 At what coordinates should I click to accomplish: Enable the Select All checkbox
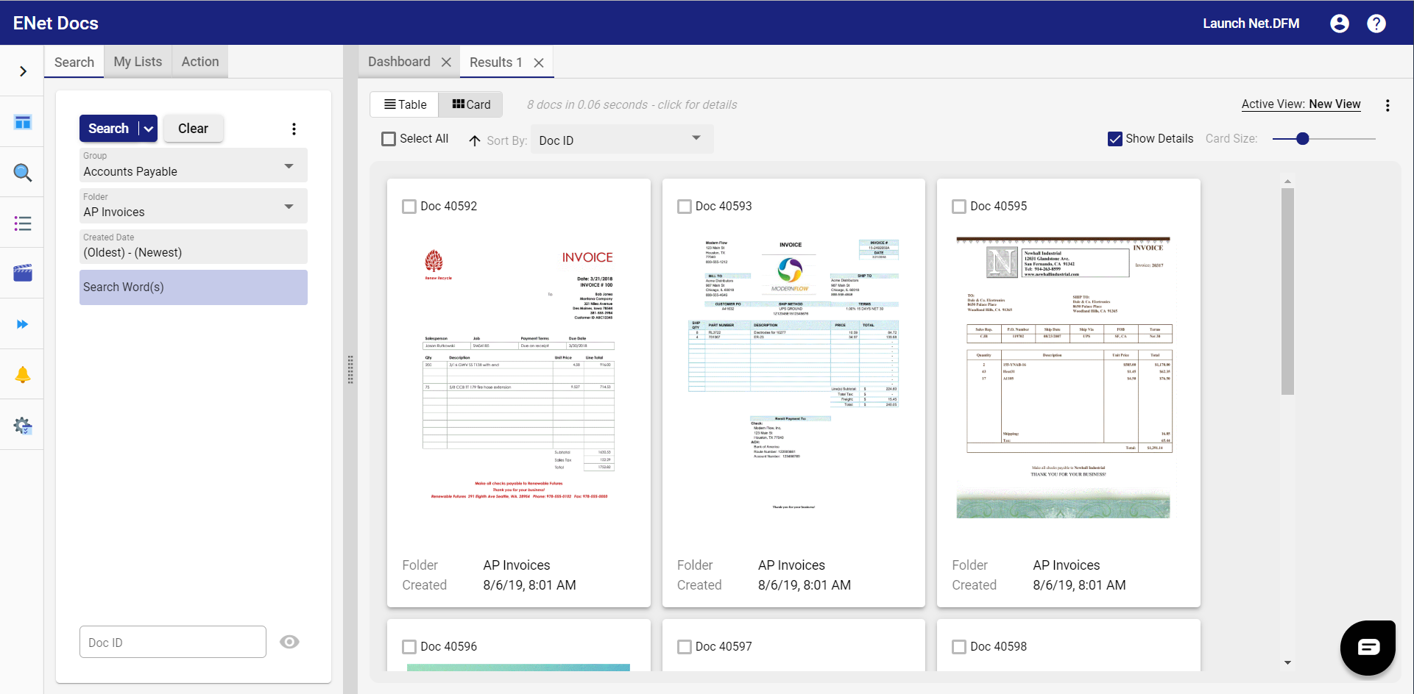point(389,138)
